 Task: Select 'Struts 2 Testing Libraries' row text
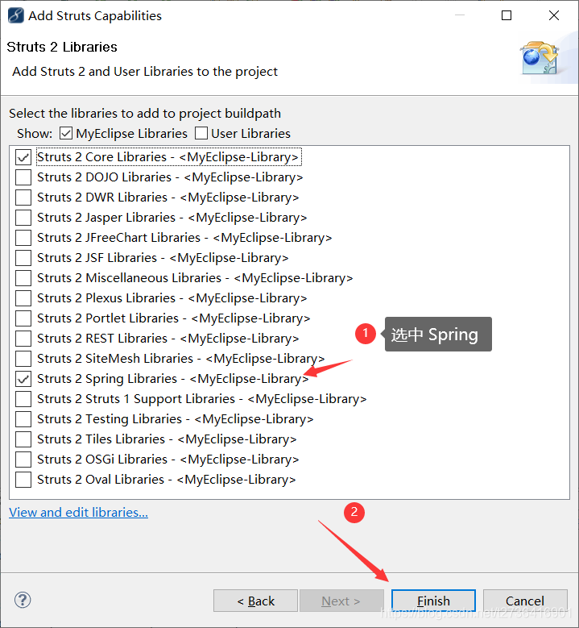(x=176, y=419)
